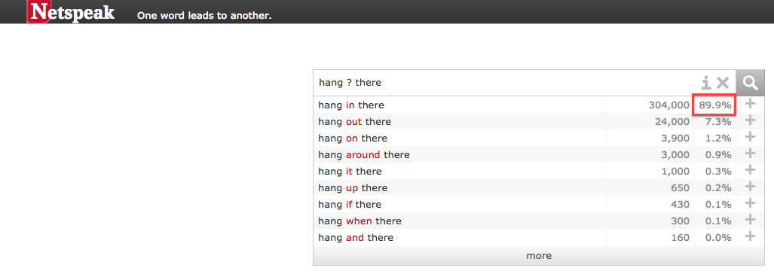
Task: Expand plus icon for hang on there
Action: point(751,137)
